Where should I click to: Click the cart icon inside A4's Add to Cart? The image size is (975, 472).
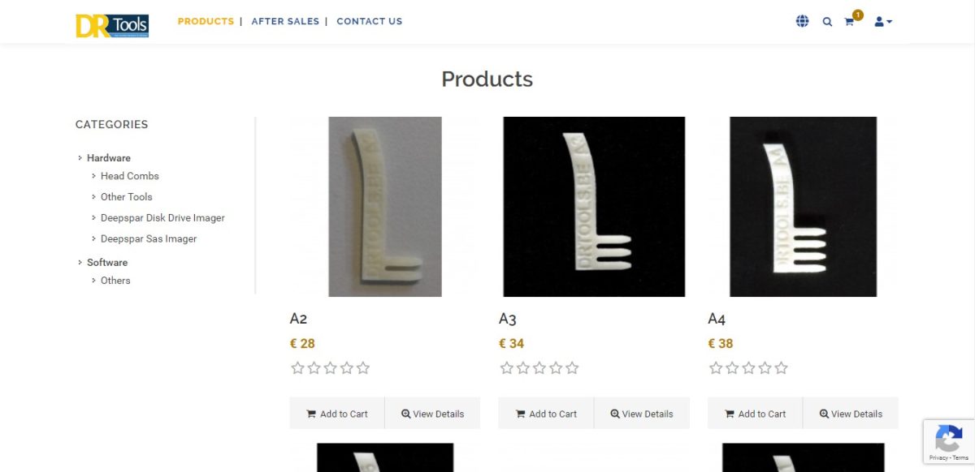tap(730, 413)
